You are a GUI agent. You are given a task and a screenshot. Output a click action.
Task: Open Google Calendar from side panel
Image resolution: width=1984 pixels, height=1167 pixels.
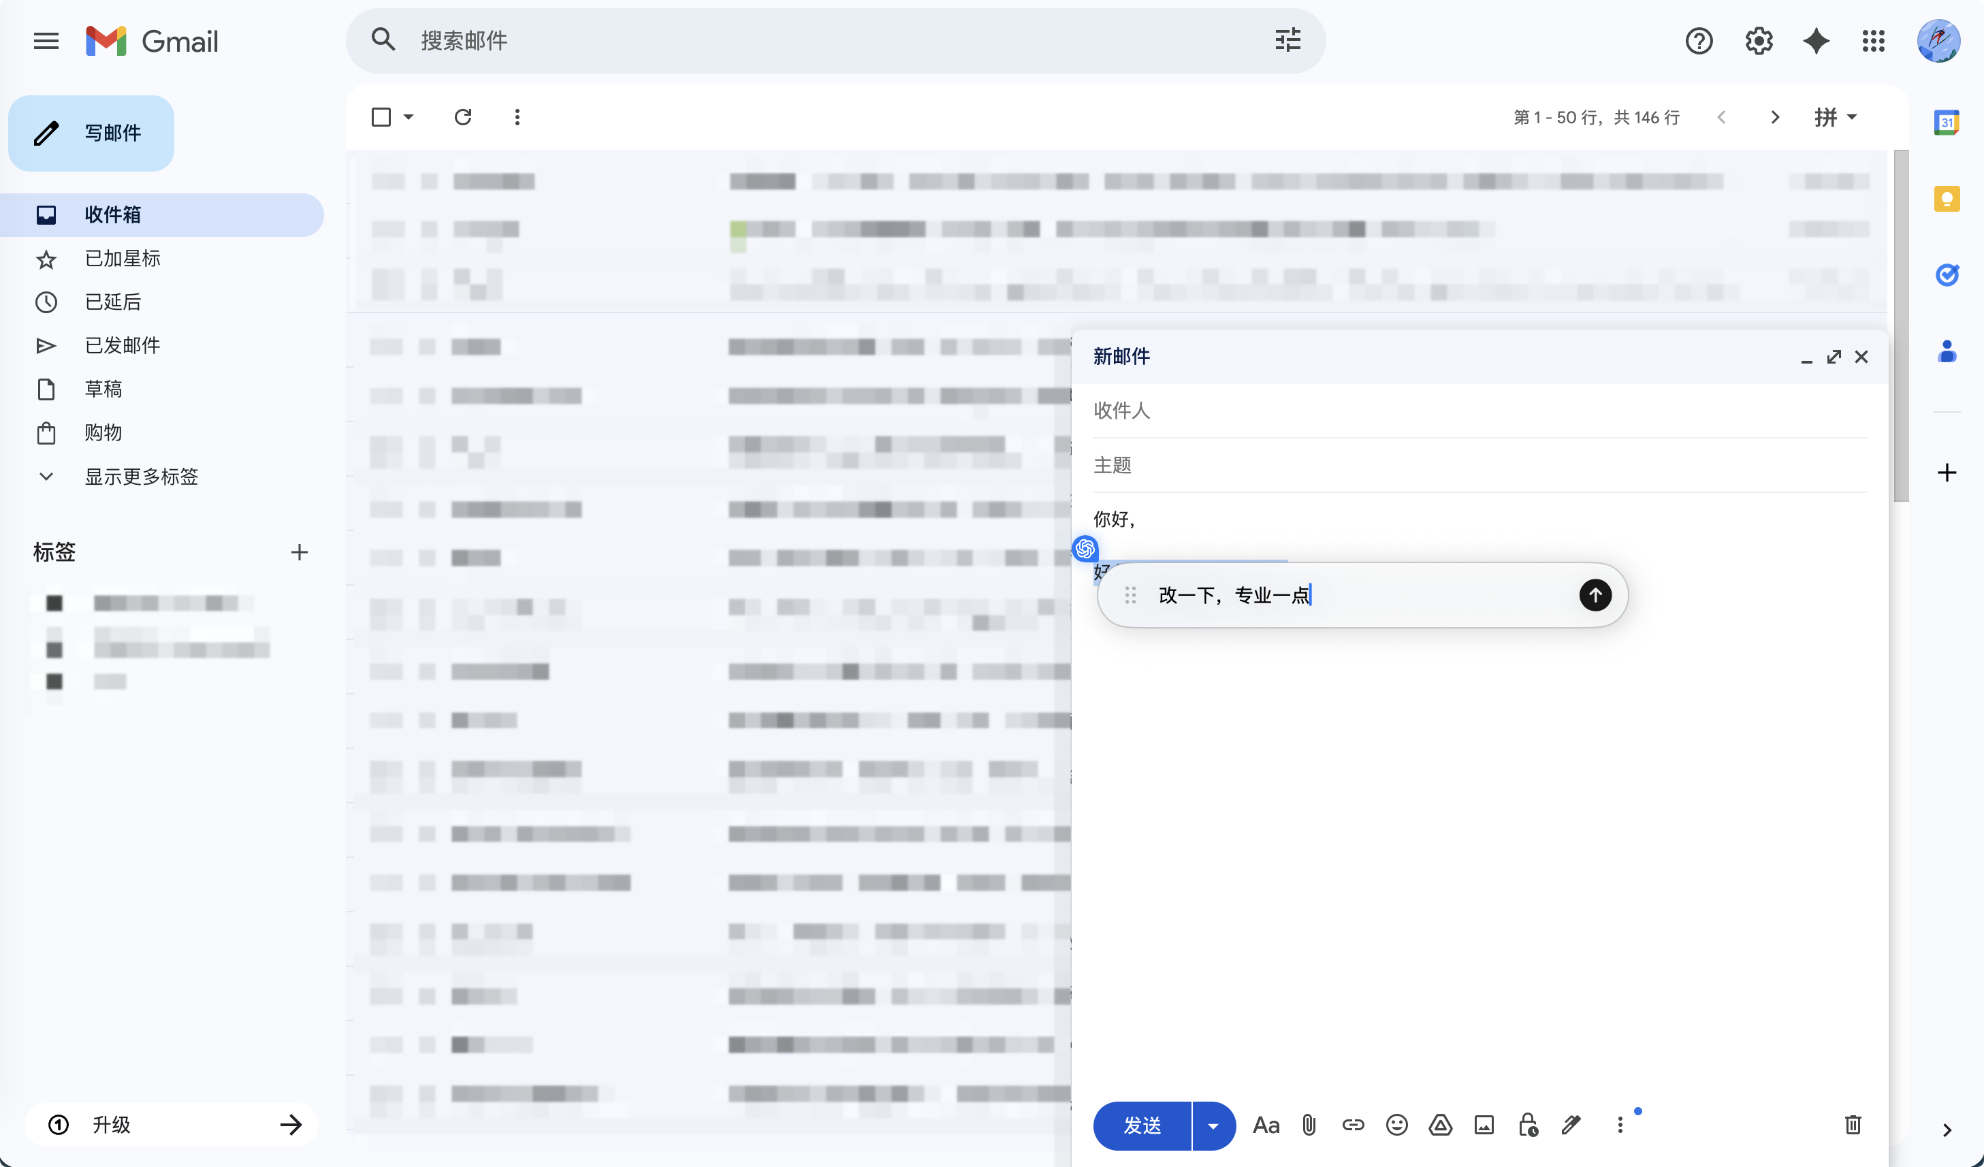1946,122
